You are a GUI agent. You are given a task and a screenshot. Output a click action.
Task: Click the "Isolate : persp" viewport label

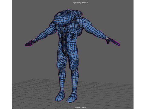(81, 107)
